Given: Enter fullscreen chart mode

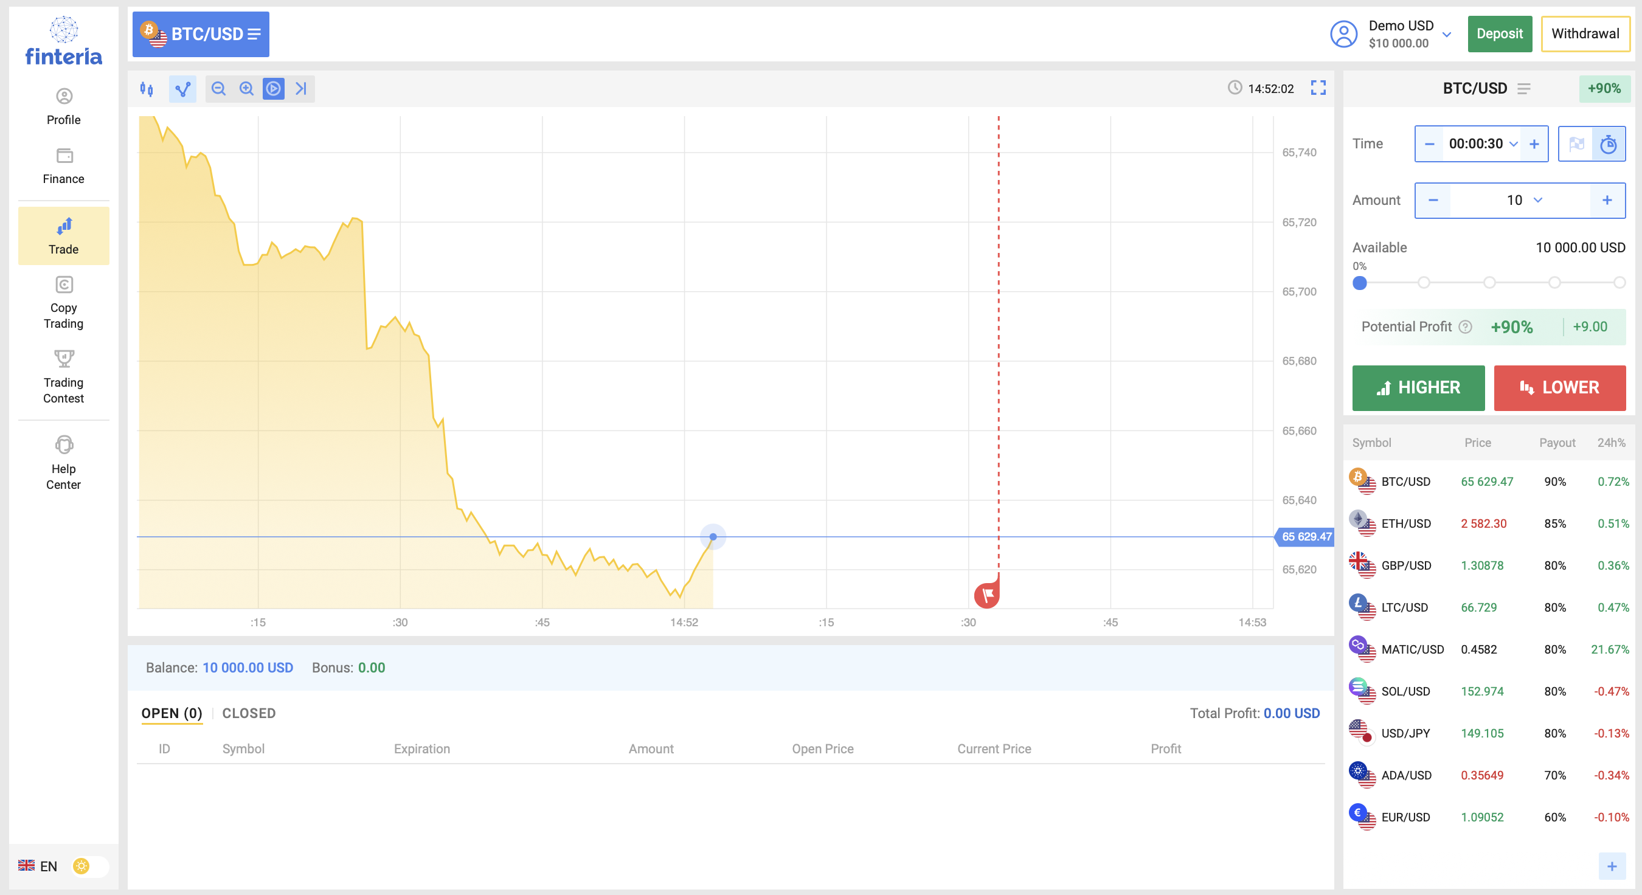Looking at the screenshot, I should click(1318, 88).
